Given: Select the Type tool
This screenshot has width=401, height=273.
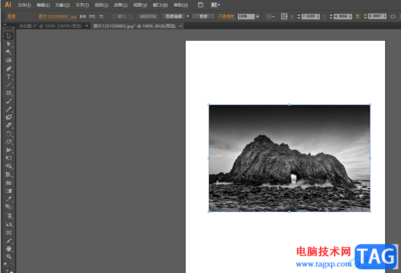Looking at the screenshot, I should (x=9, y=77).
